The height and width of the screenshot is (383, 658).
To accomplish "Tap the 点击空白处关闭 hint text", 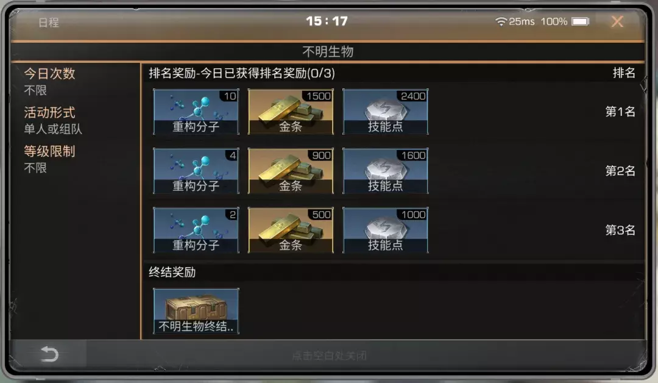I will [x=330, y=356].
